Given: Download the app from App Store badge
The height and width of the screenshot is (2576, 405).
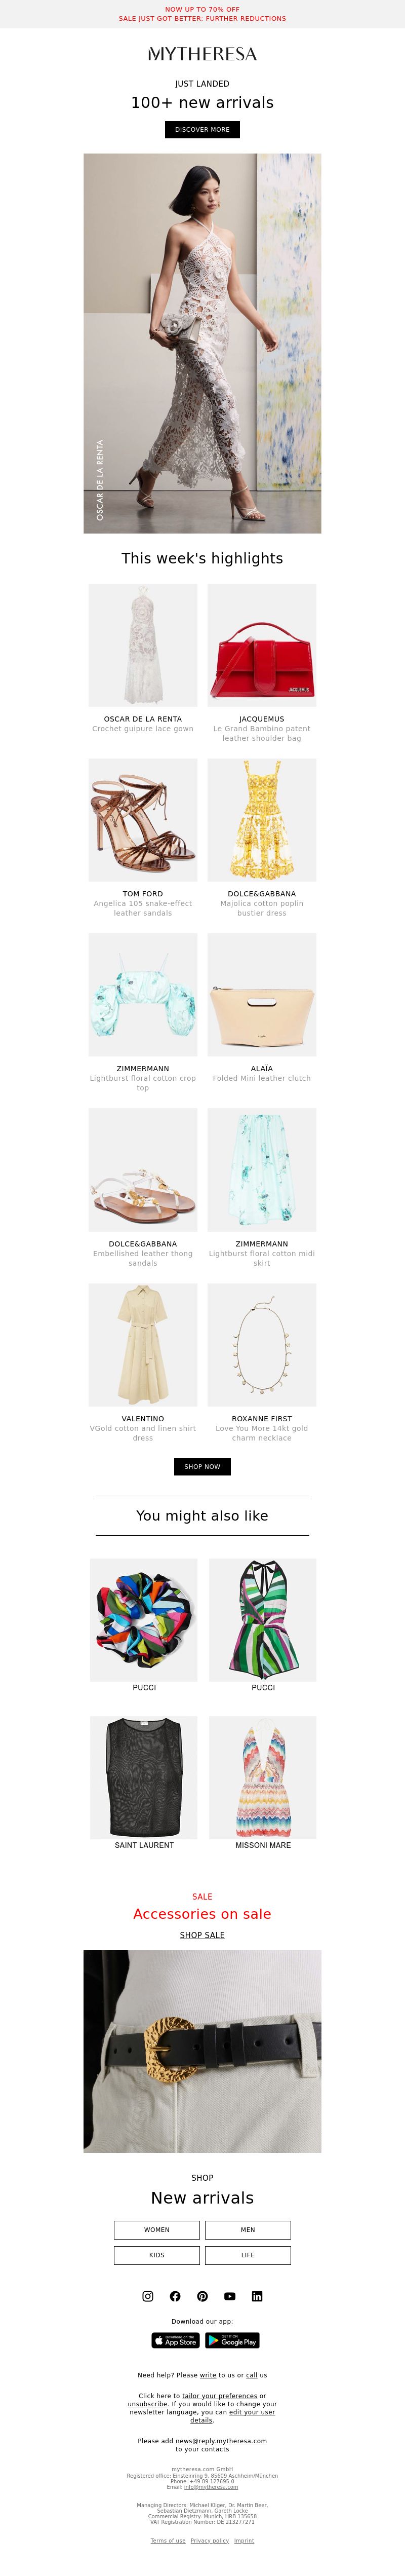Looking at the screenshot, I should (x=175, y=2340).
